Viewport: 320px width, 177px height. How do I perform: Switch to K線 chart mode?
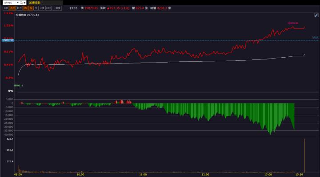[6, 8]
